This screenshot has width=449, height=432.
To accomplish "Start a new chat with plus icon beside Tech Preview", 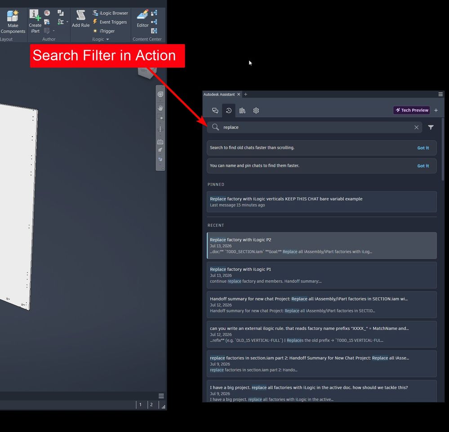I will pyautogui.click(x=436, y=110).
